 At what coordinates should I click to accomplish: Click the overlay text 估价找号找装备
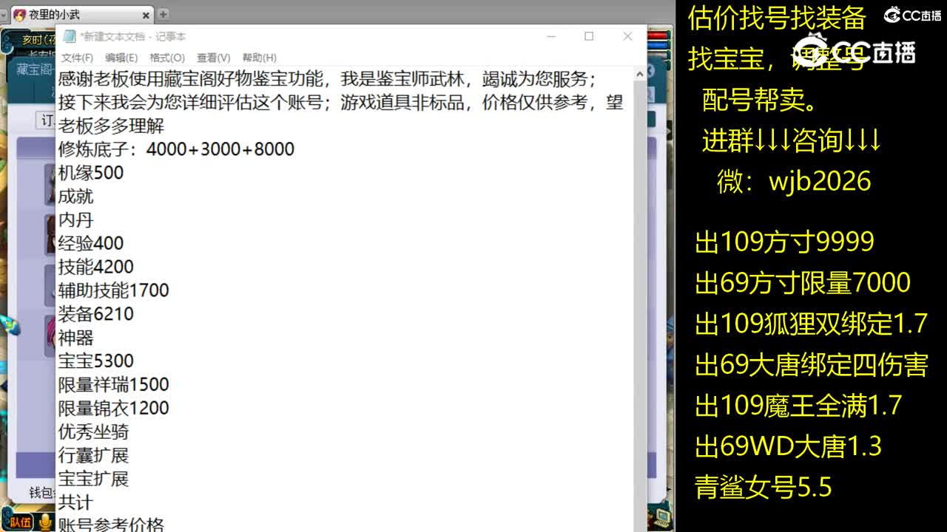777,18
